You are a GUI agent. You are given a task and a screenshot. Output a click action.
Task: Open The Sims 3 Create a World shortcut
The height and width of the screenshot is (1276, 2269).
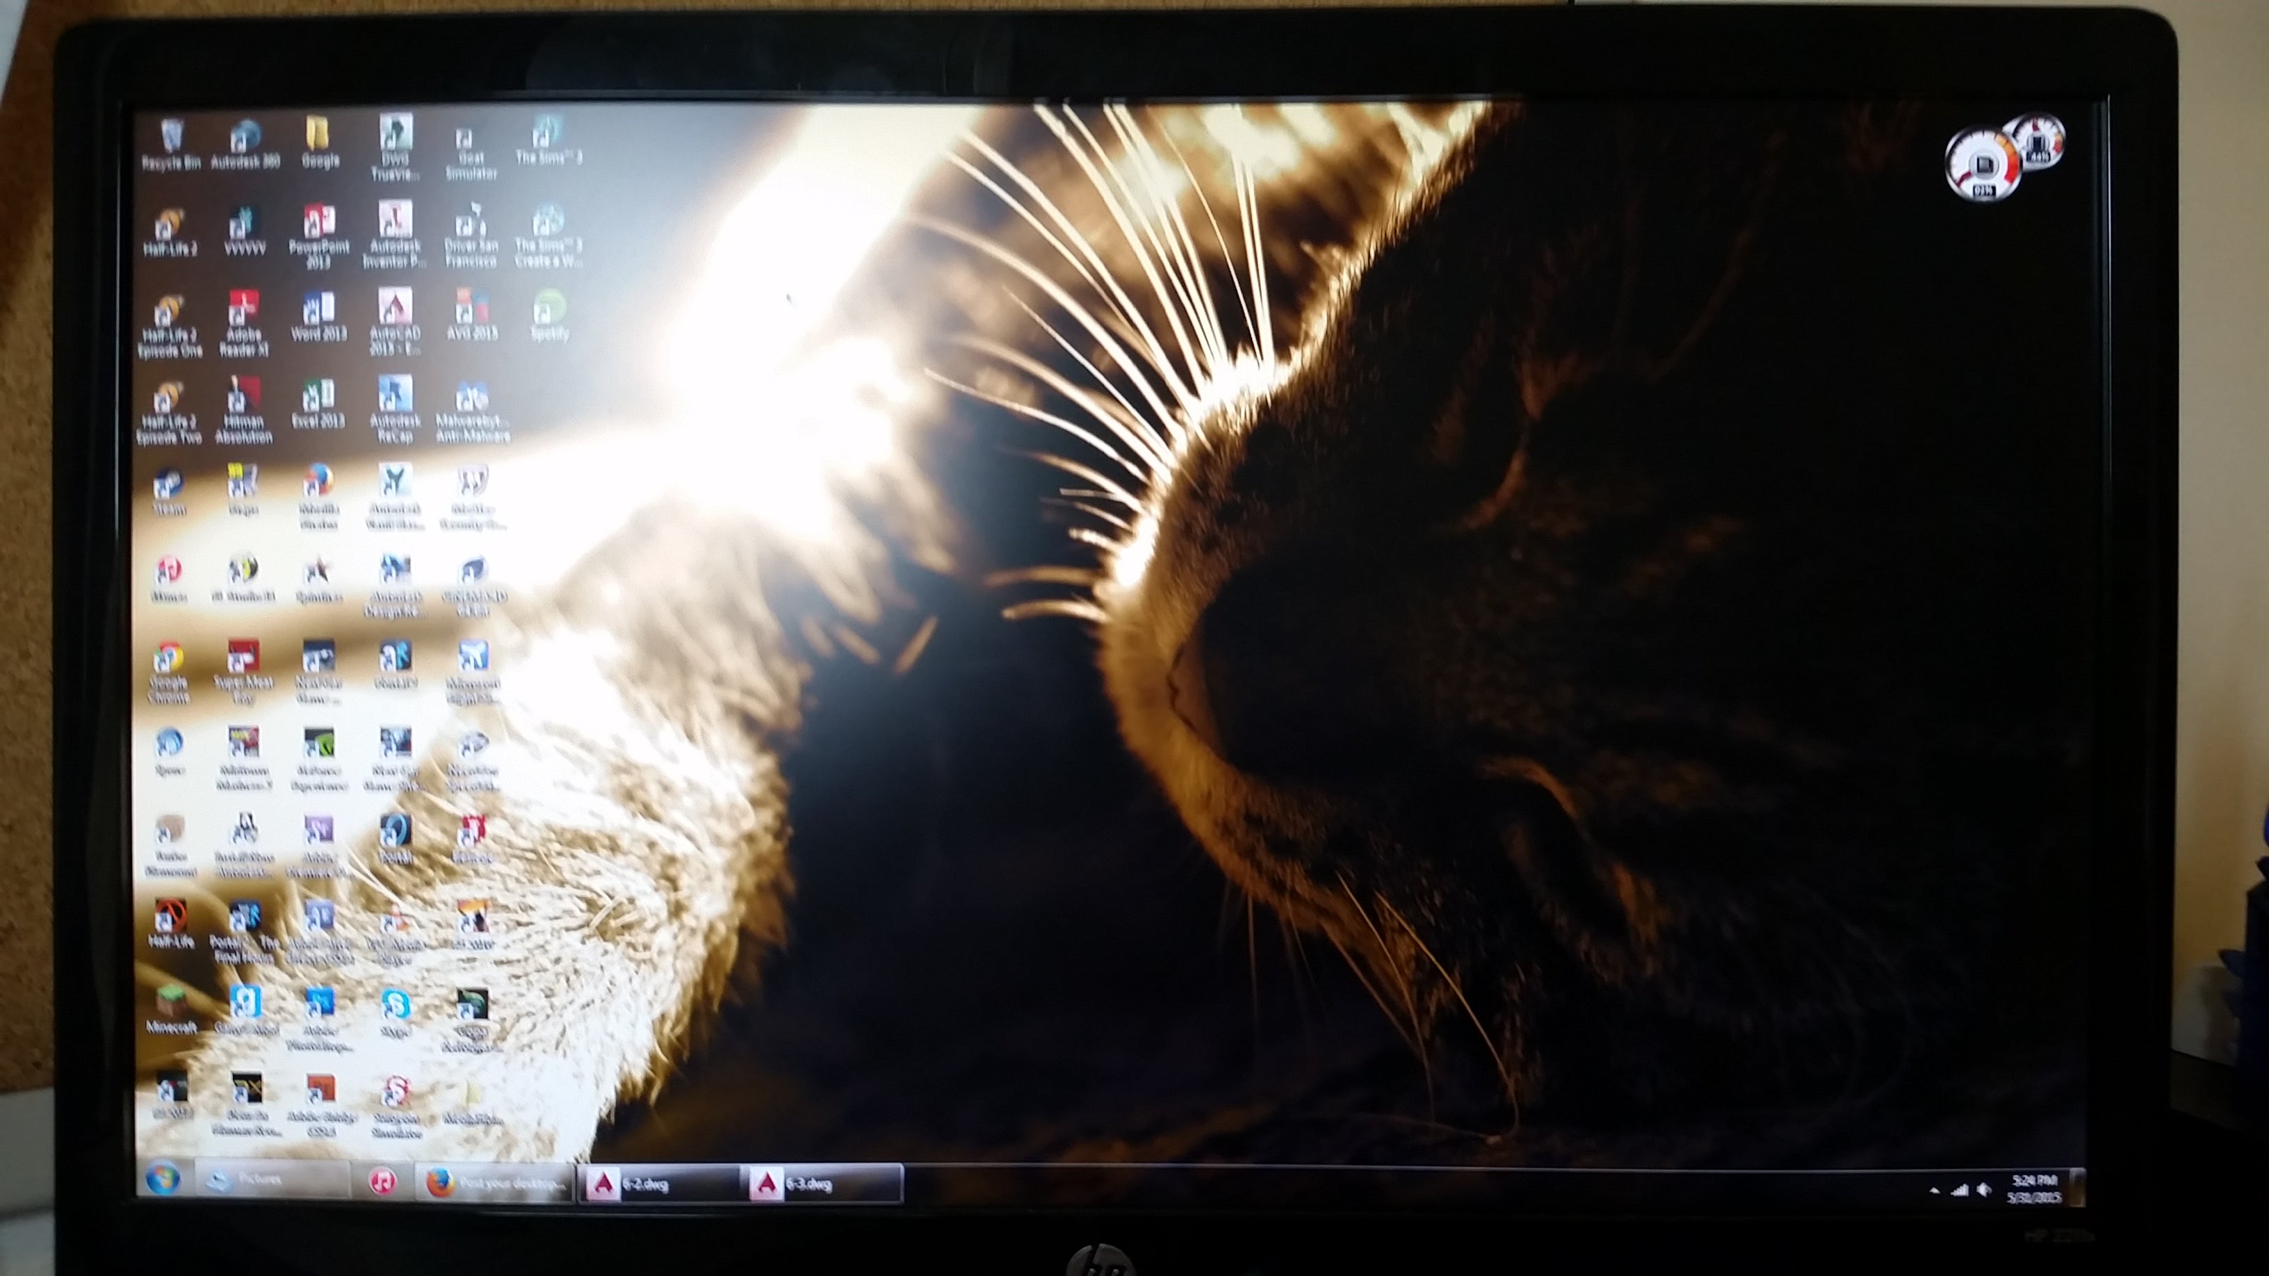pos(548,236)
